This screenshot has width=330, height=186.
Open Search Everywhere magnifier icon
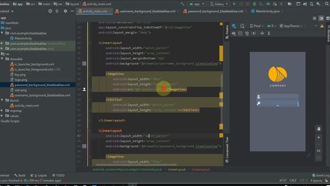(x=327, y=4)
